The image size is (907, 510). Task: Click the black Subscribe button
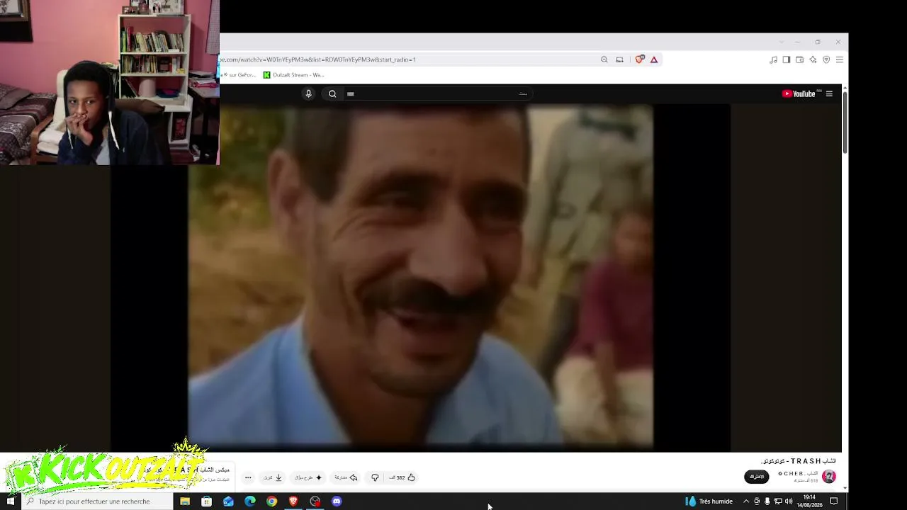757,477
